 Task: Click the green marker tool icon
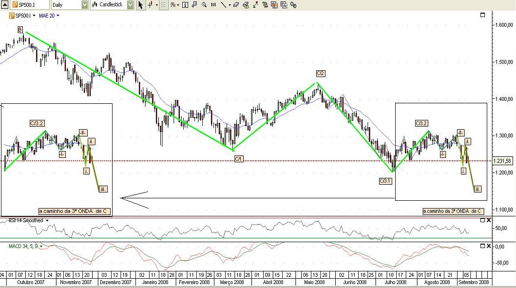(x=265, y=4)
